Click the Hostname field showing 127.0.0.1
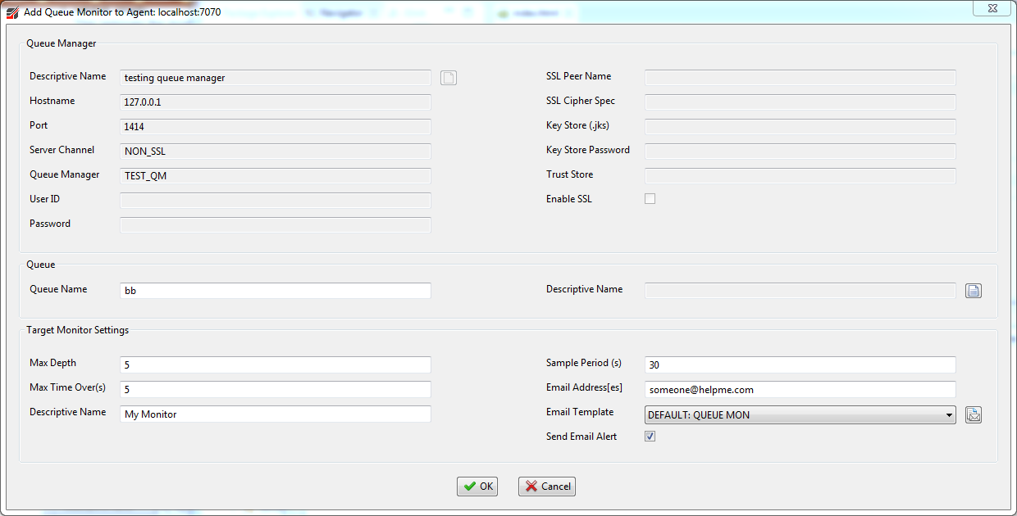Viewport: 1017px width, 516px height. pyautogui.click(x=275, y=102)
